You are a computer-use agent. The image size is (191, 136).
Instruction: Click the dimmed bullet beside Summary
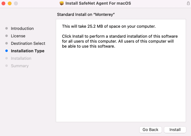tap(7, 66)
